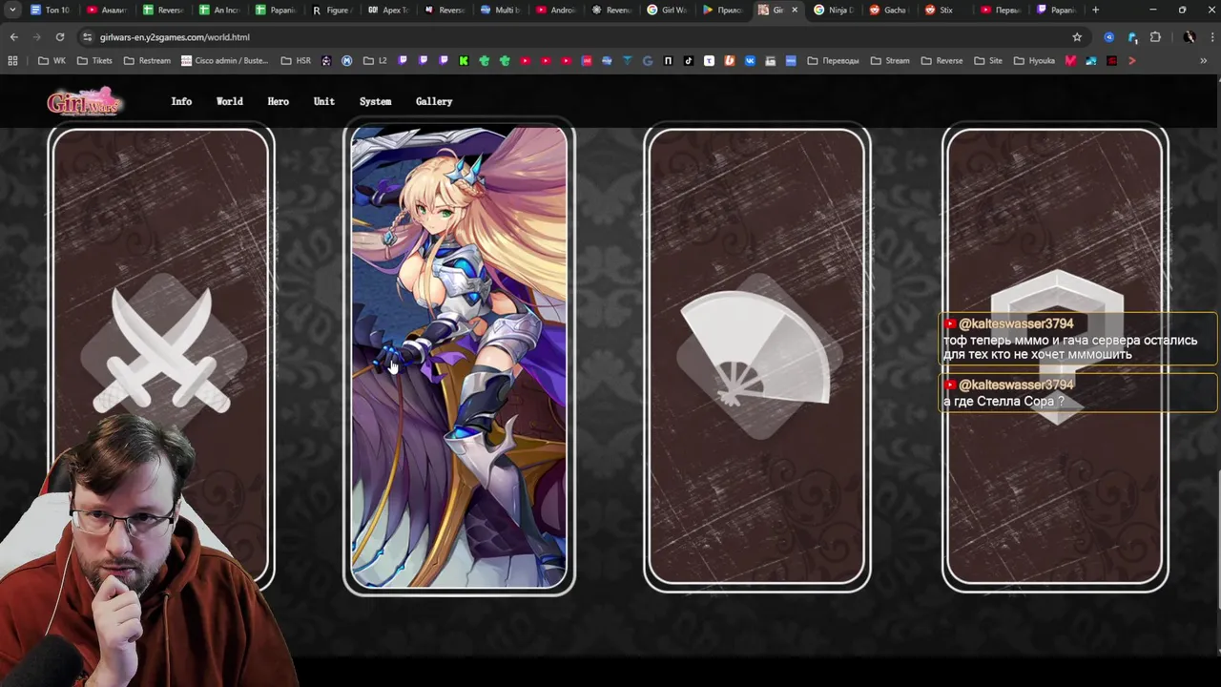Open Cisco admin / Buste bookmark

(x=225, y=60)
